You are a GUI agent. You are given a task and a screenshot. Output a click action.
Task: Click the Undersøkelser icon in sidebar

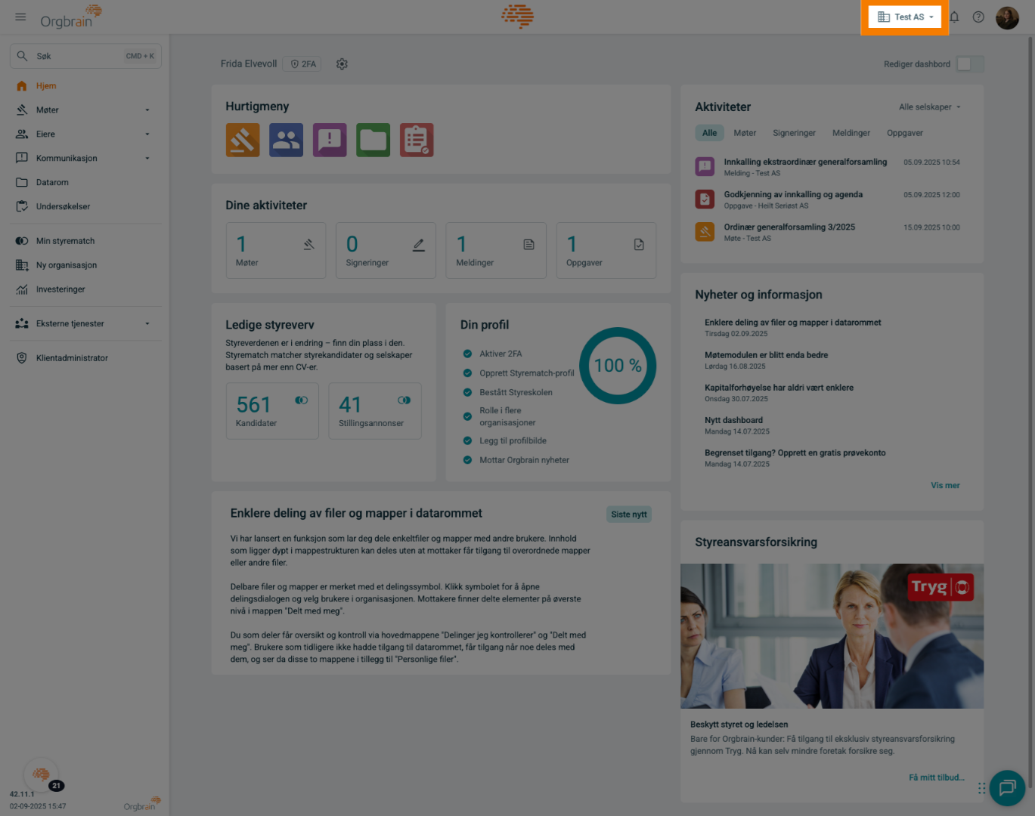(x=22, y=206)
